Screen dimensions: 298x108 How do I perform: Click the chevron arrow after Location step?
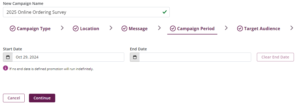point(111,28)
